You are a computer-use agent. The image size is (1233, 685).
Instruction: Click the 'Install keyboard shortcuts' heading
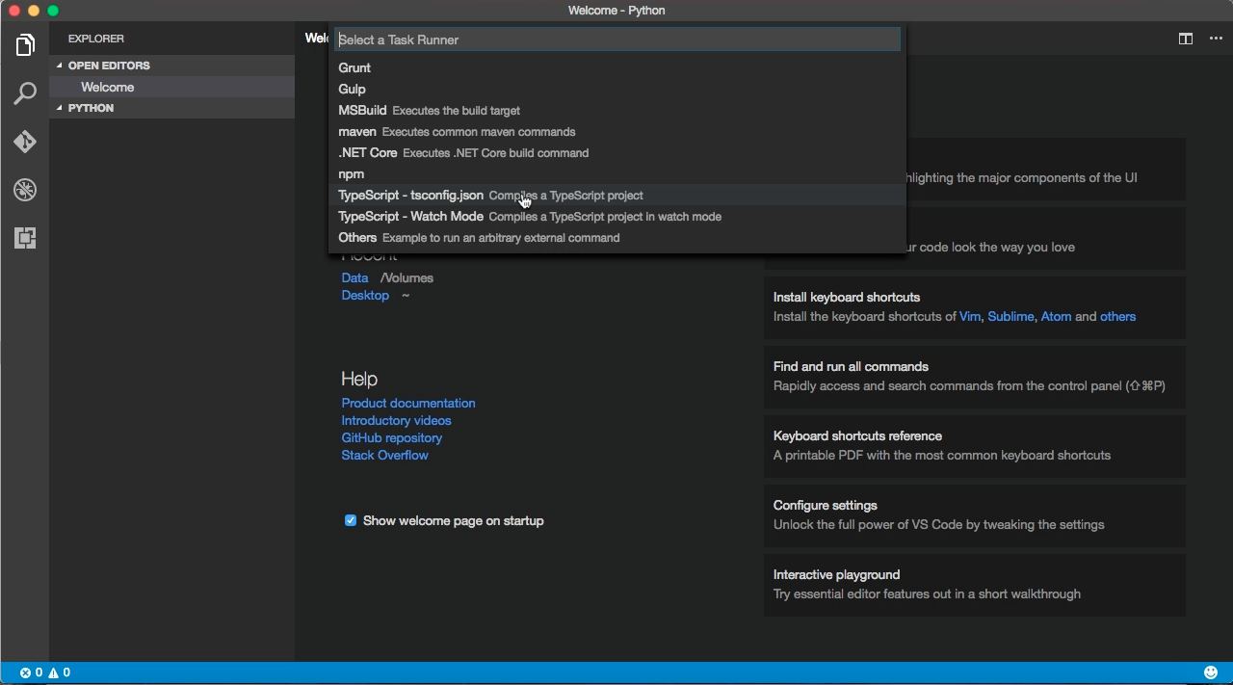point(847,297)
